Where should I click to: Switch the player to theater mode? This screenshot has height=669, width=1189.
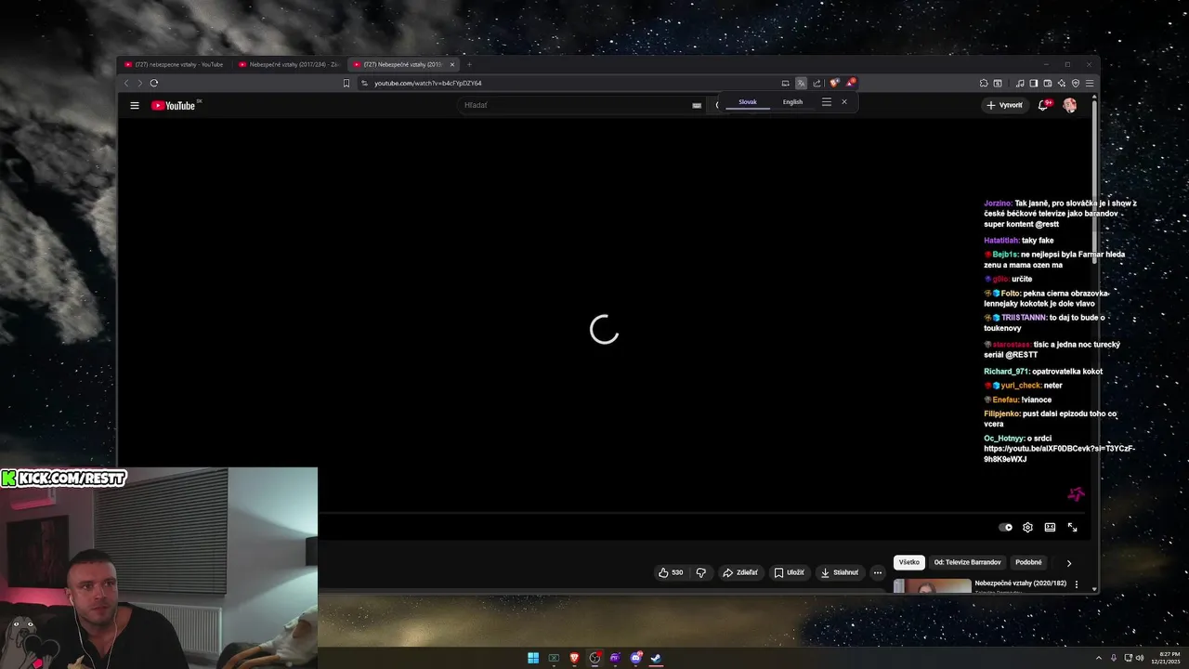tap(1050, 527)
